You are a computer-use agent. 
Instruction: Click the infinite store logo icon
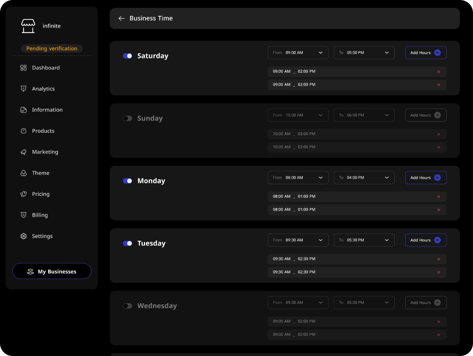pyautogui.click(x=28, y=26)
